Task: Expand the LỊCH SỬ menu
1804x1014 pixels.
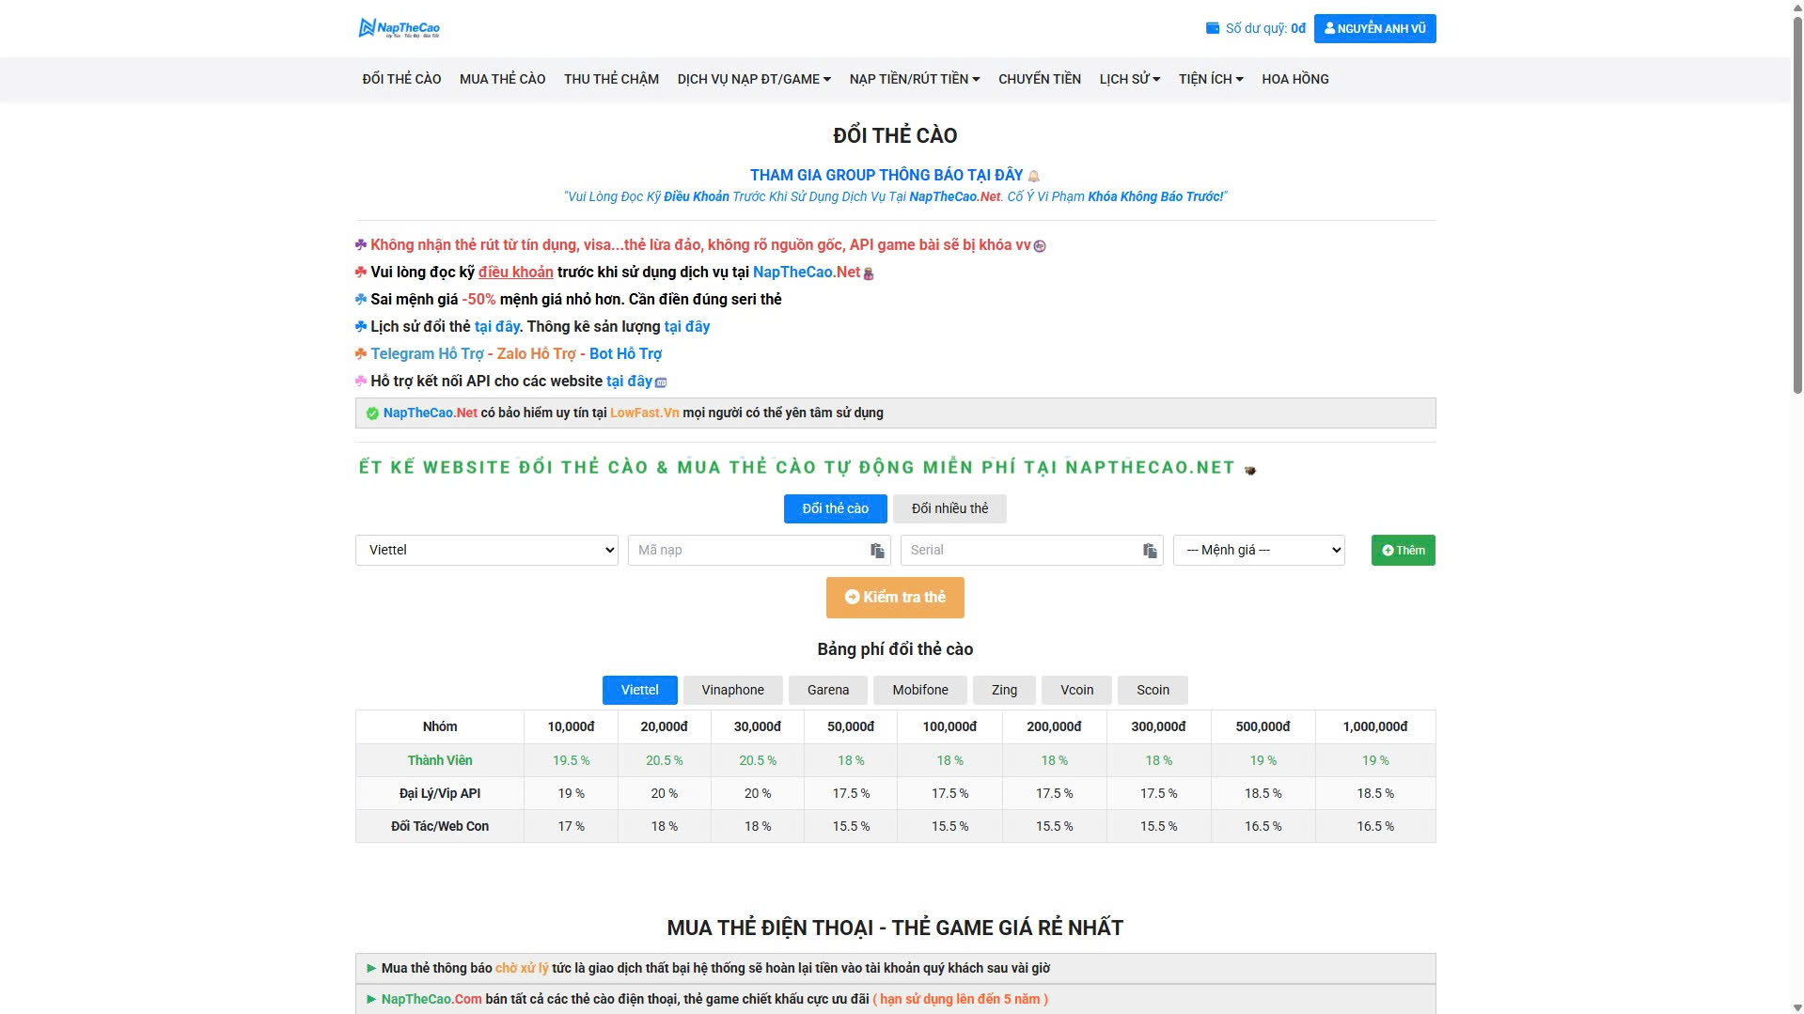Action: point(1130,79)
